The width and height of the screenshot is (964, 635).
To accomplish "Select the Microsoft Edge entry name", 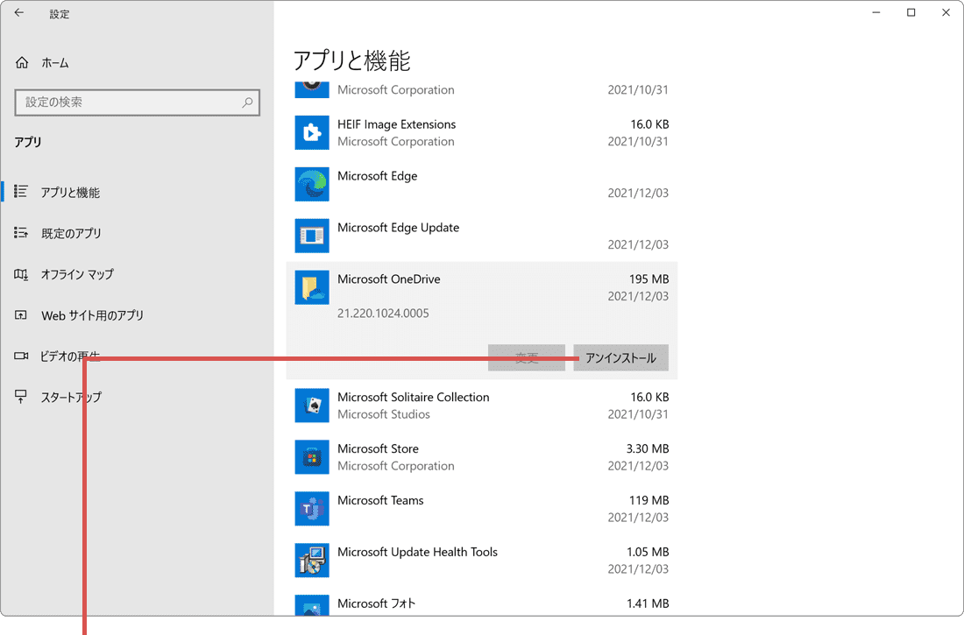I will (378, 176).
